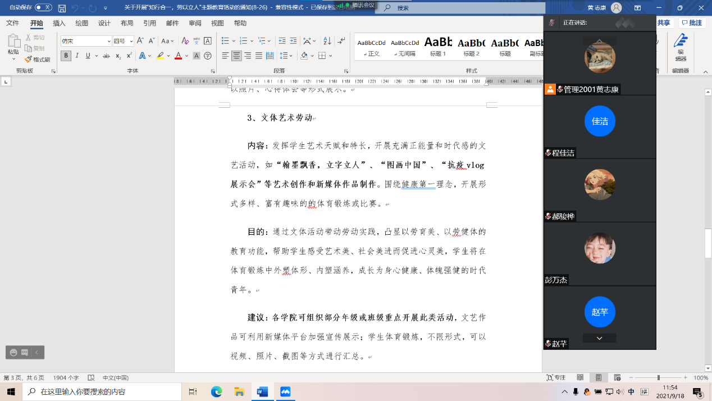Switch to the 审阅 (Review) tab

click(x=195, y=23)
